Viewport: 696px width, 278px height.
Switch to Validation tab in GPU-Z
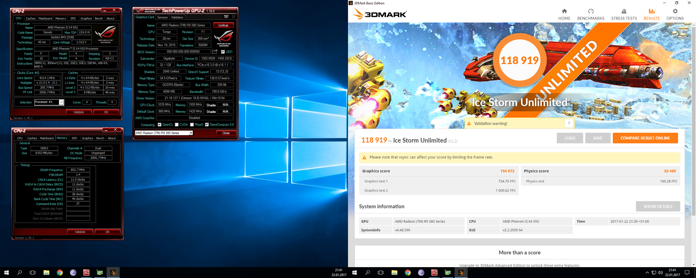177,17
